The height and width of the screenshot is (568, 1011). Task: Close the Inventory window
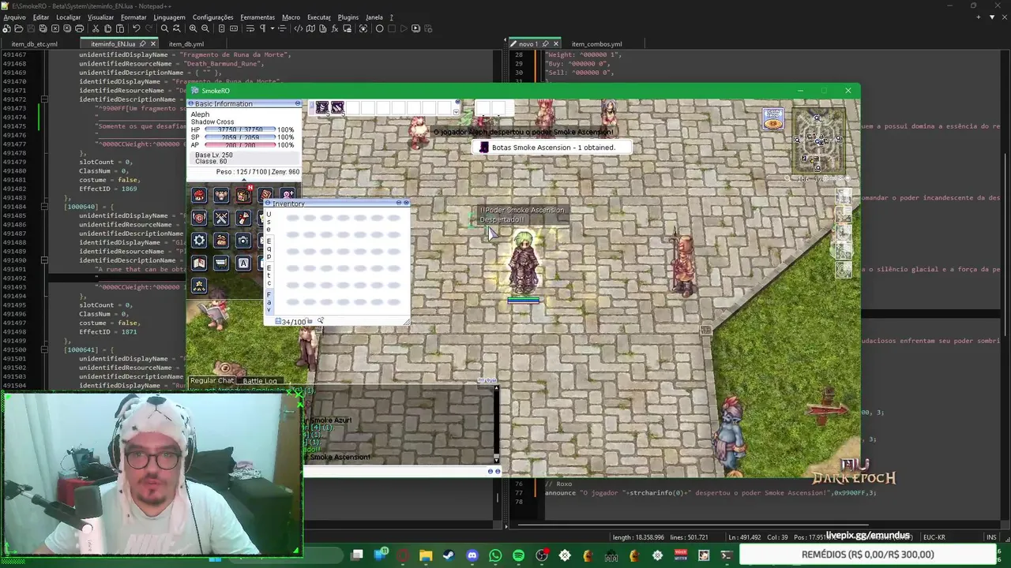(x=406, y=203)
